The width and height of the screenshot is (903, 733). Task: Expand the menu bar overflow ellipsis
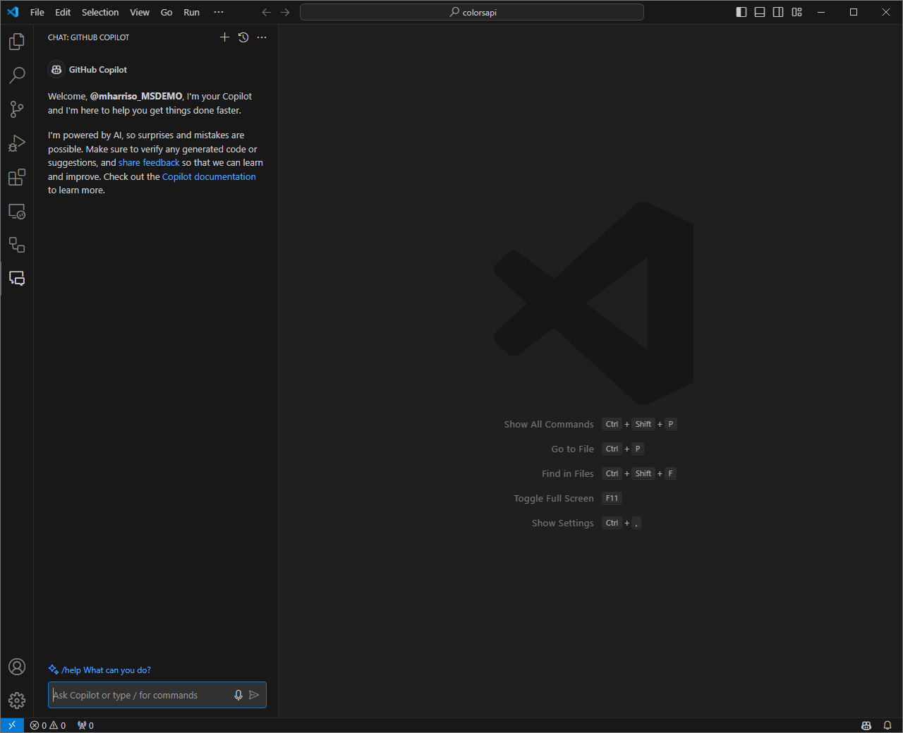click(x=219, y=12)
